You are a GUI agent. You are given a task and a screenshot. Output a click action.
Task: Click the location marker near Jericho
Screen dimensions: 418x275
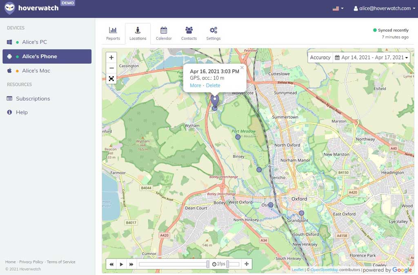click(259, 169)
